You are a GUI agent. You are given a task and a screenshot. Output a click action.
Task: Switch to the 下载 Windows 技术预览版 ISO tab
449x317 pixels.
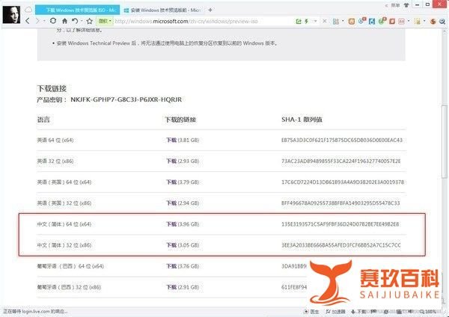pyautogui.click(x=77, y=10)
